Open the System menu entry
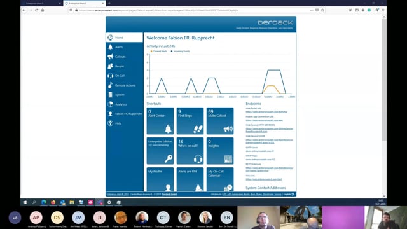407x229 pixels. pyautogui.click(x=125, y=95)
